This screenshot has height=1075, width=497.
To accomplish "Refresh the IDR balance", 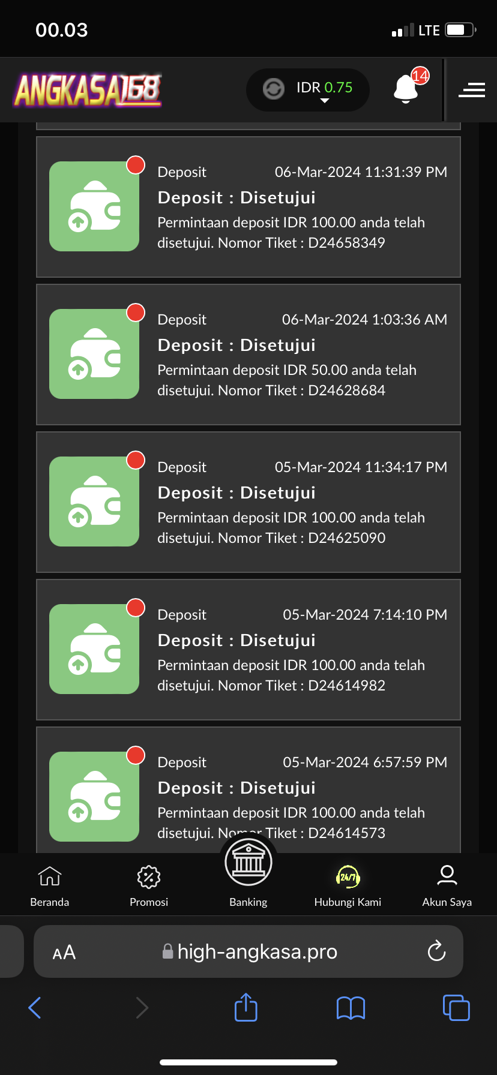I will coord(274,89).
